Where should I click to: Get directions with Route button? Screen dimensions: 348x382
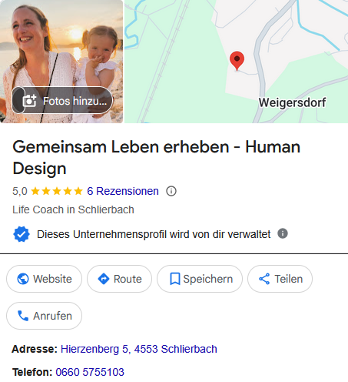tap(119, 279)
